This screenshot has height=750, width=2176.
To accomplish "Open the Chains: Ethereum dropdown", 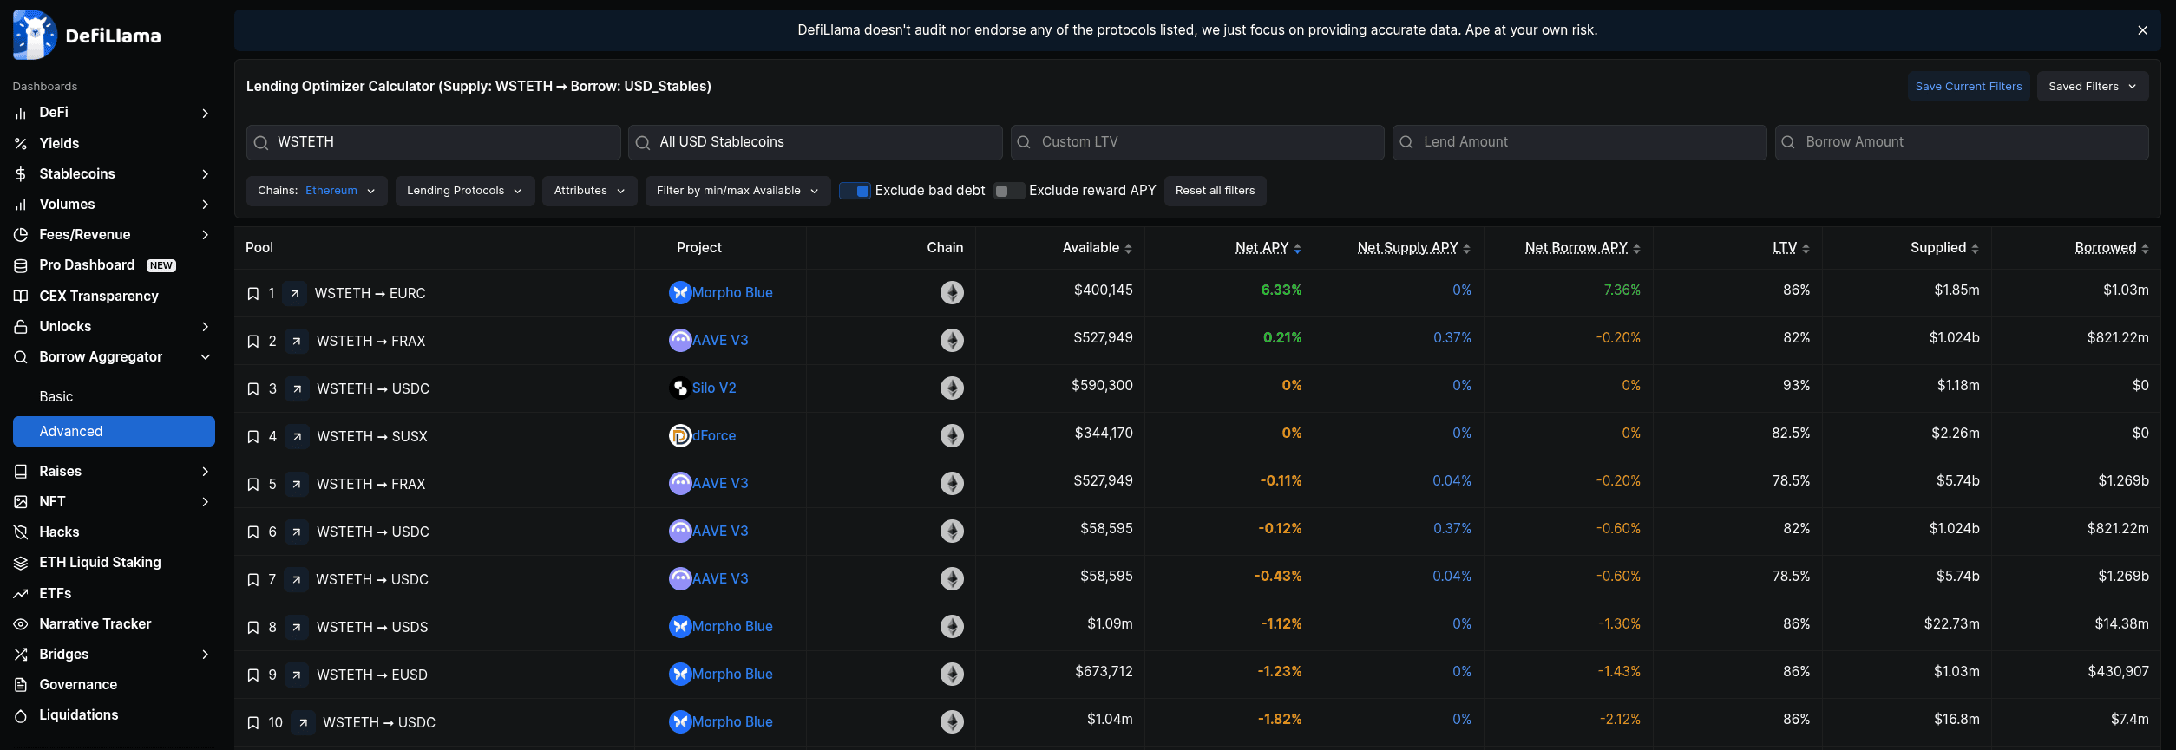I will 317,191.
